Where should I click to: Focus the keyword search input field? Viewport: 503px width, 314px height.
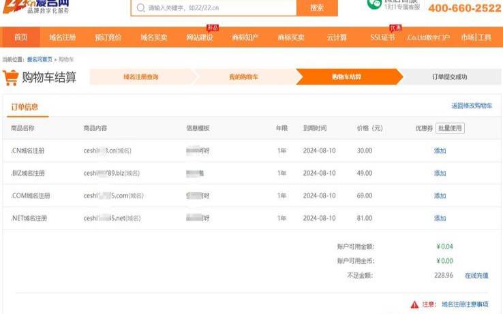[213, 7]
